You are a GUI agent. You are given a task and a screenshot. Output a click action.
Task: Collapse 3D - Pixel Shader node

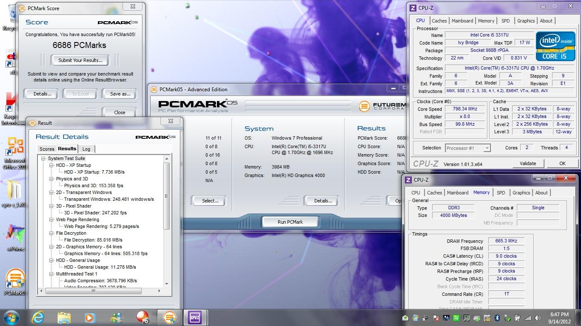coord(51,206)
